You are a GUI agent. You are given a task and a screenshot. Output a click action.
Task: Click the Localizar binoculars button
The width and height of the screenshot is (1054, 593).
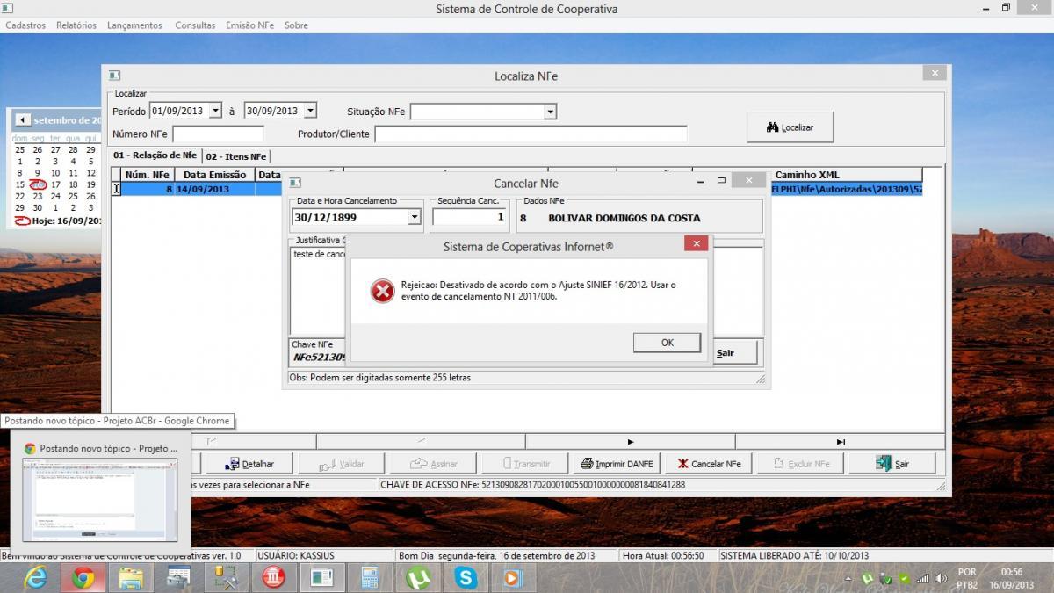[790, 127]
